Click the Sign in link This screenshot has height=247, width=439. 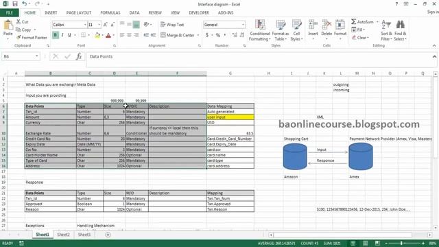pyautogui.click(x=433, y=12)
